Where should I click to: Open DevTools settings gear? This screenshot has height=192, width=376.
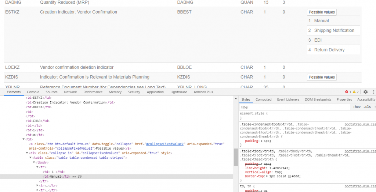coord(365,92)
